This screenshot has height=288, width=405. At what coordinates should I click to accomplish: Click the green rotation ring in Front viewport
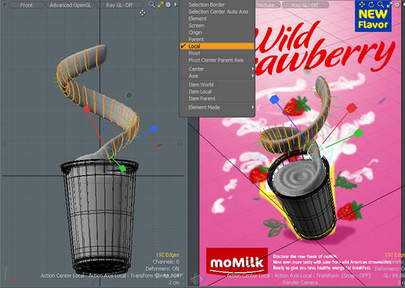129,95
